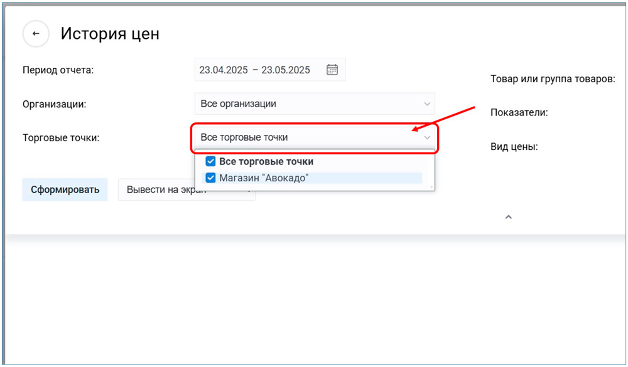
Task: Choose 'Все торговые точки' list item text
Action: point(266,162)
